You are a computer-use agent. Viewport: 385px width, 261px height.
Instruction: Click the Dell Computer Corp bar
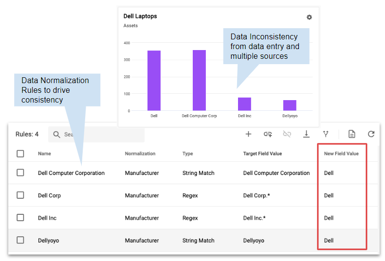coord(199,80)
